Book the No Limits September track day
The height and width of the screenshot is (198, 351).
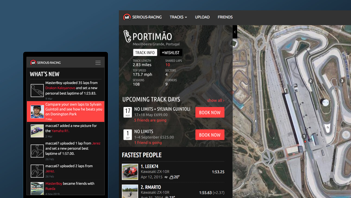(210, 135)
